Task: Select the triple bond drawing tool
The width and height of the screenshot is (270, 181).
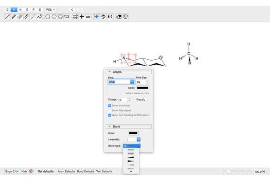Action: coord(20,17)
